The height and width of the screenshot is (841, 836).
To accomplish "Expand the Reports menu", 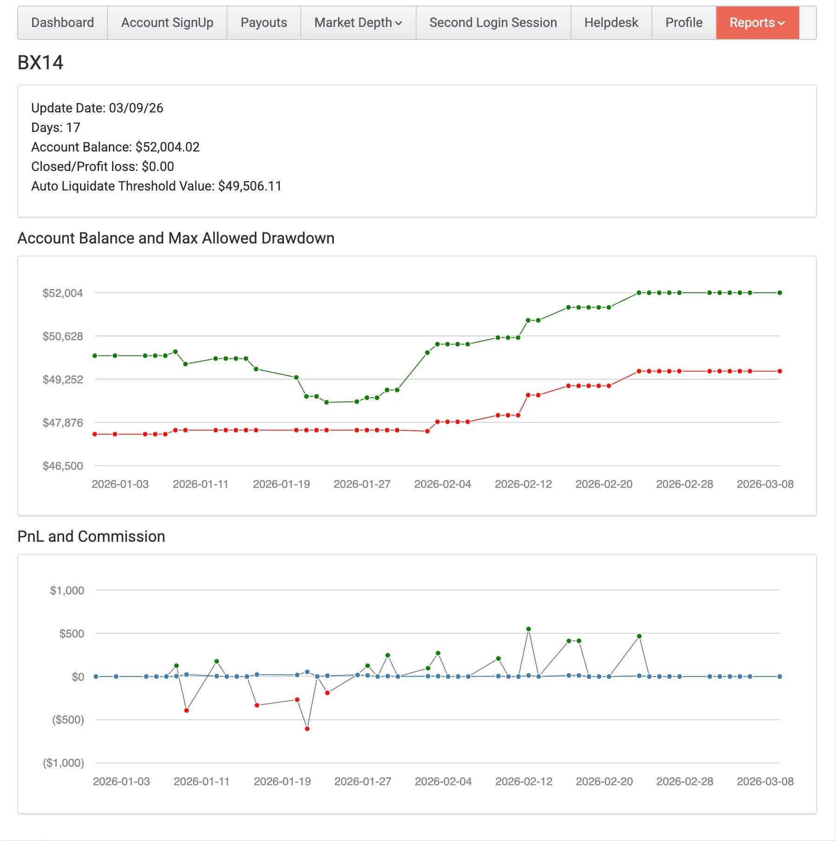I will click(x=757, y=22).
